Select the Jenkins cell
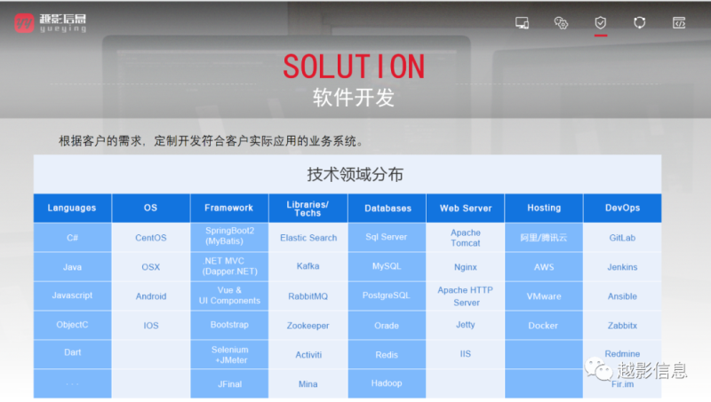 622,266
